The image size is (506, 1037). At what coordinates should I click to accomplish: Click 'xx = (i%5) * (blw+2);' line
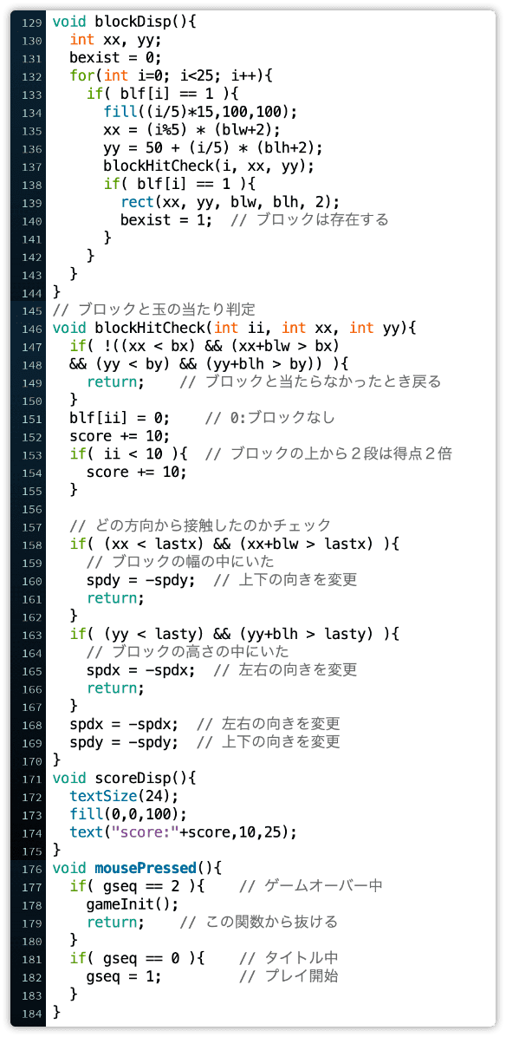click(192, 129)
